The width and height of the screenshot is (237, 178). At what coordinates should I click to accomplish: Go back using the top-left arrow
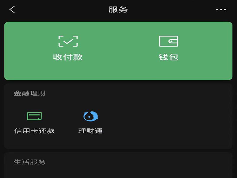(12, 9)
